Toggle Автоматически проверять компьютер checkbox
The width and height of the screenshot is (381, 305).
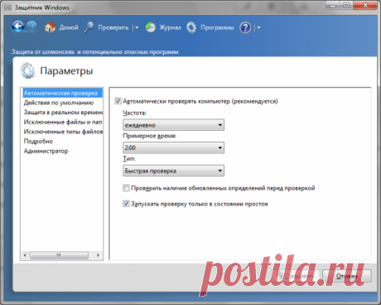click(118, 101)
